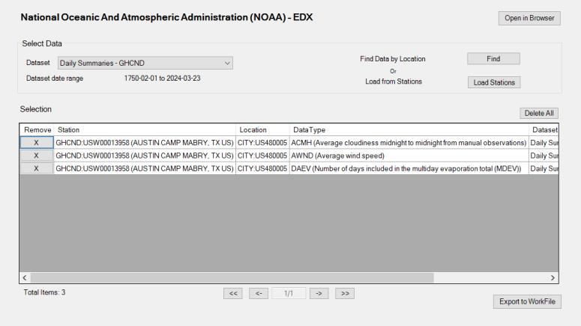This screenshot has height=326, width=581.
Task: Jump to the last page
Action: tap(344, 293)
